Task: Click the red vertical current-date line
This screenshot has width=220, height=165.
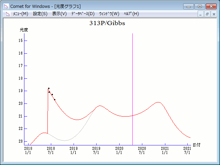Action: coord(133,86)
